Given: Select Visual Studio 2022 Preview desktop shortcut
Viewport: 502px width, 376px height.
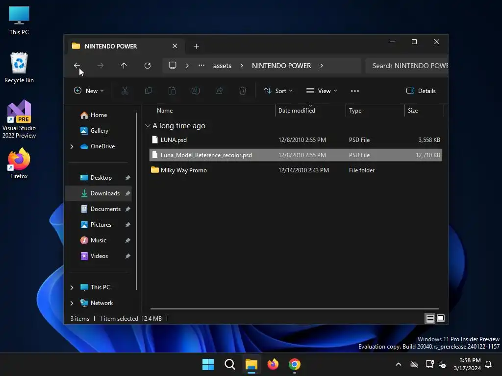Looking at the screenshot, I should pyautogui.click(x=19, y=119).
